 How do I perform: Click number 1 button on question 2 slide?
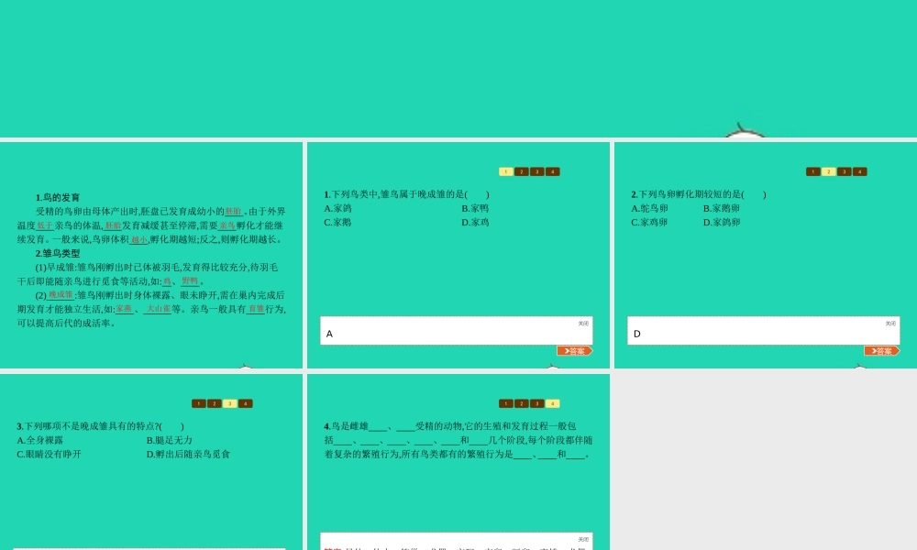812,171
